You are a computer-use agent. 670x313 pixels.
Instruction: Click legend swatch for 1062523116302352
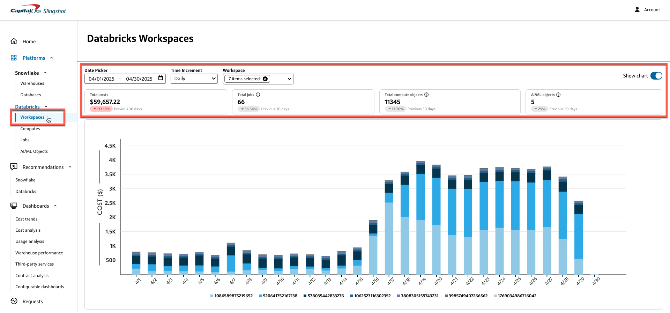coord(352,296)
